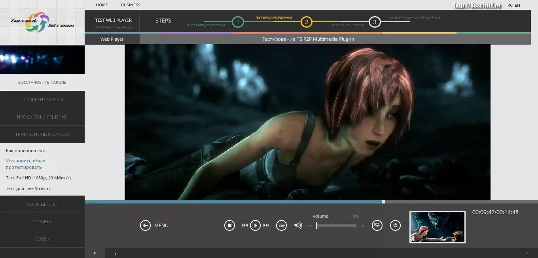This screenshot has width=538, height=258.
Task: Click the progress bar position handle
Action: point(383,202)
